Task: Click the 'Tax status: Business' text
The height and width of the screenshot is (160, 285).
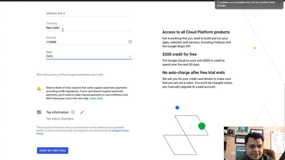Action: tap(60, 119)
